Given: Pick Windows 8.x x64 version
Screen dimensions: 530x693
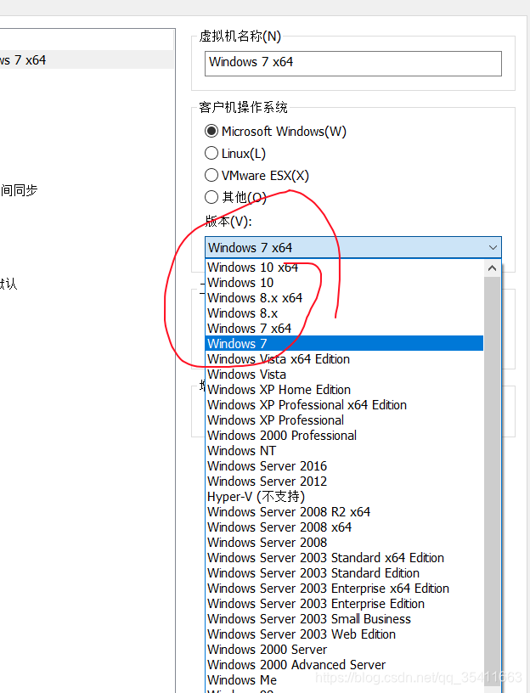Looking at the screenshot, I should pos(345,298).
